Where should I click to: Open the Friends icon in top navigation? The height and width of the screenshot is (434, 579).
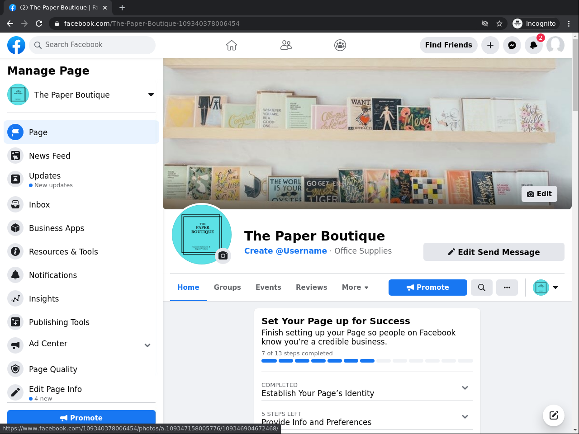(286, 45)
